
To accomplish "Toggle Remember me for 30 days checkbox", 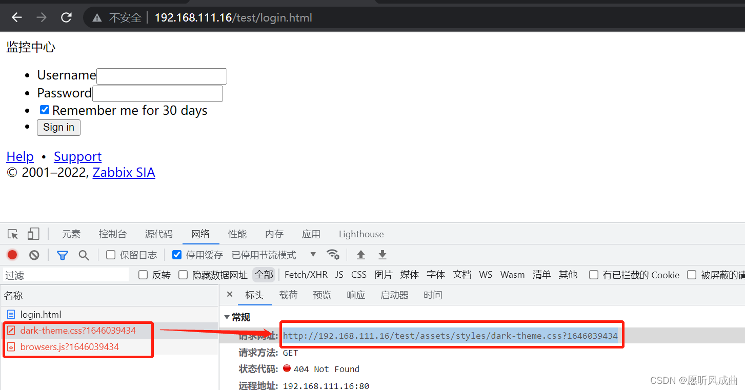I will coord(45,110).
